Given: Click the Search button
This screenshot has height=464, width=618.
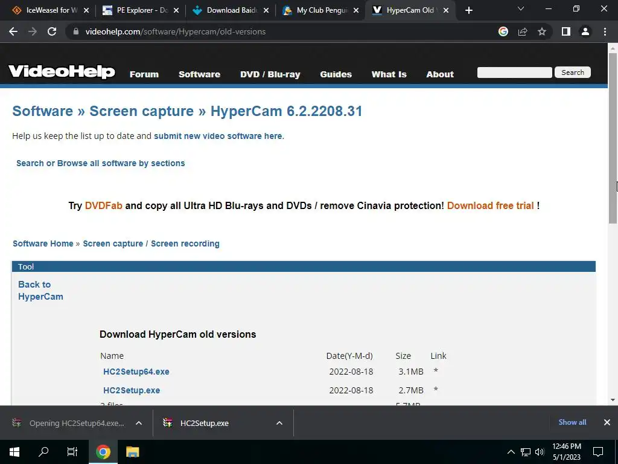Looking at the screenshot, I should (573, 72).
